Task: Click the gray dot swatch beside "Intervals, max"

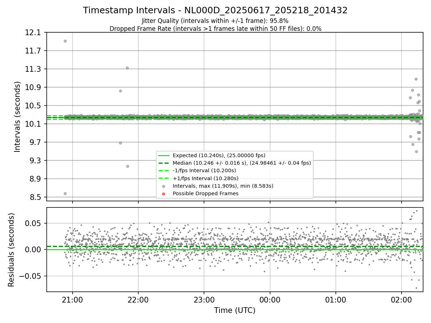Action: [x=163, y=186]
